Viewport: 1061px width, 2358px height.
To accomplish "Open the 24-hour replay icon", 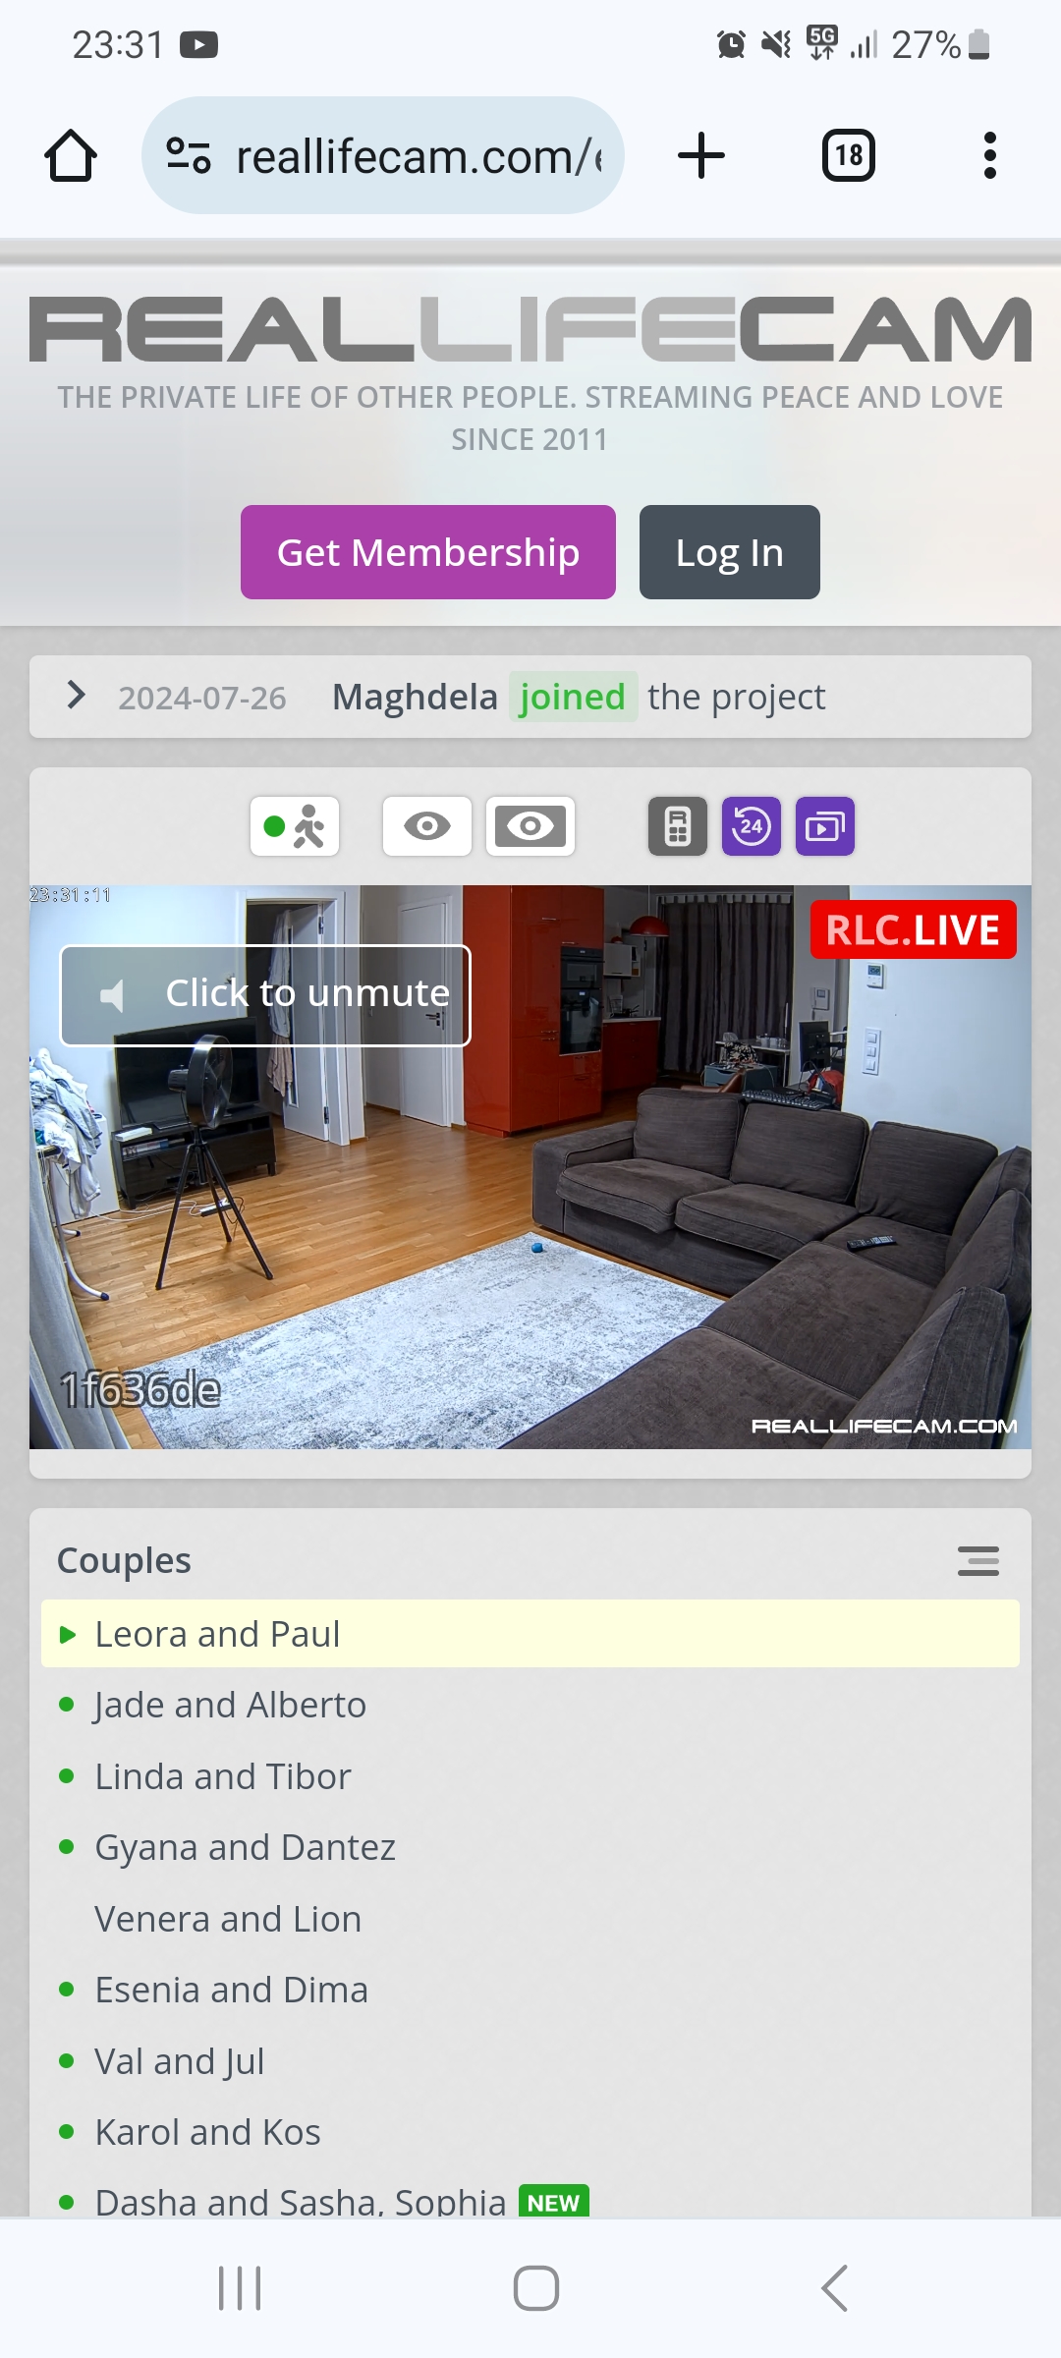I will point(752,826).
